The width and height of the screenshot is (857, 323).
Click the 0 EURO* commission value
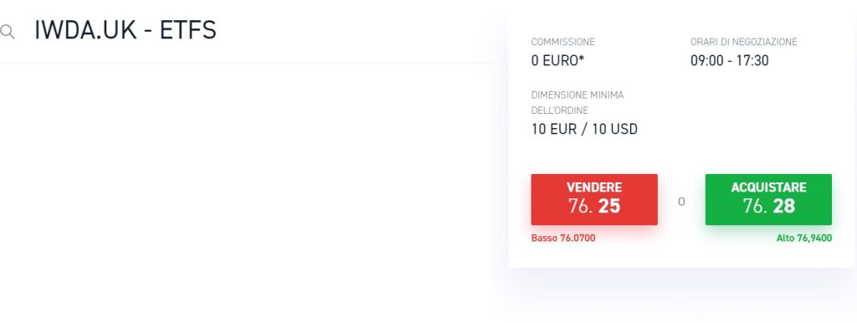click(x=557, y=60)
